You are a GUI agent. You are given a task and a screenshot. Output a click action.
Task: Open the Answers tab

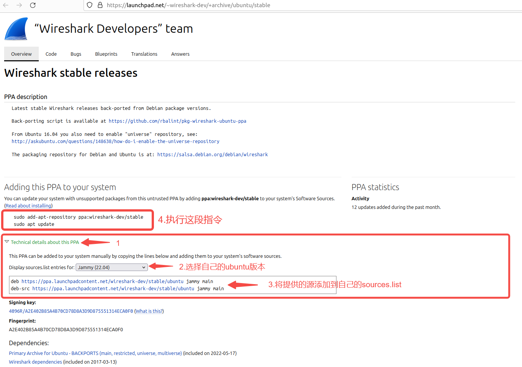click(x=180, y=54)
